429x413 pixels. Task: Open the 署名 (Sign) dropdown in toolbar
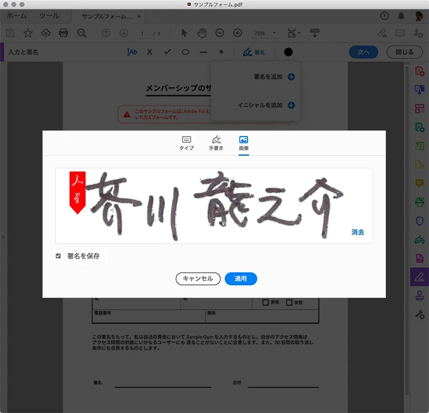[254, 52]
